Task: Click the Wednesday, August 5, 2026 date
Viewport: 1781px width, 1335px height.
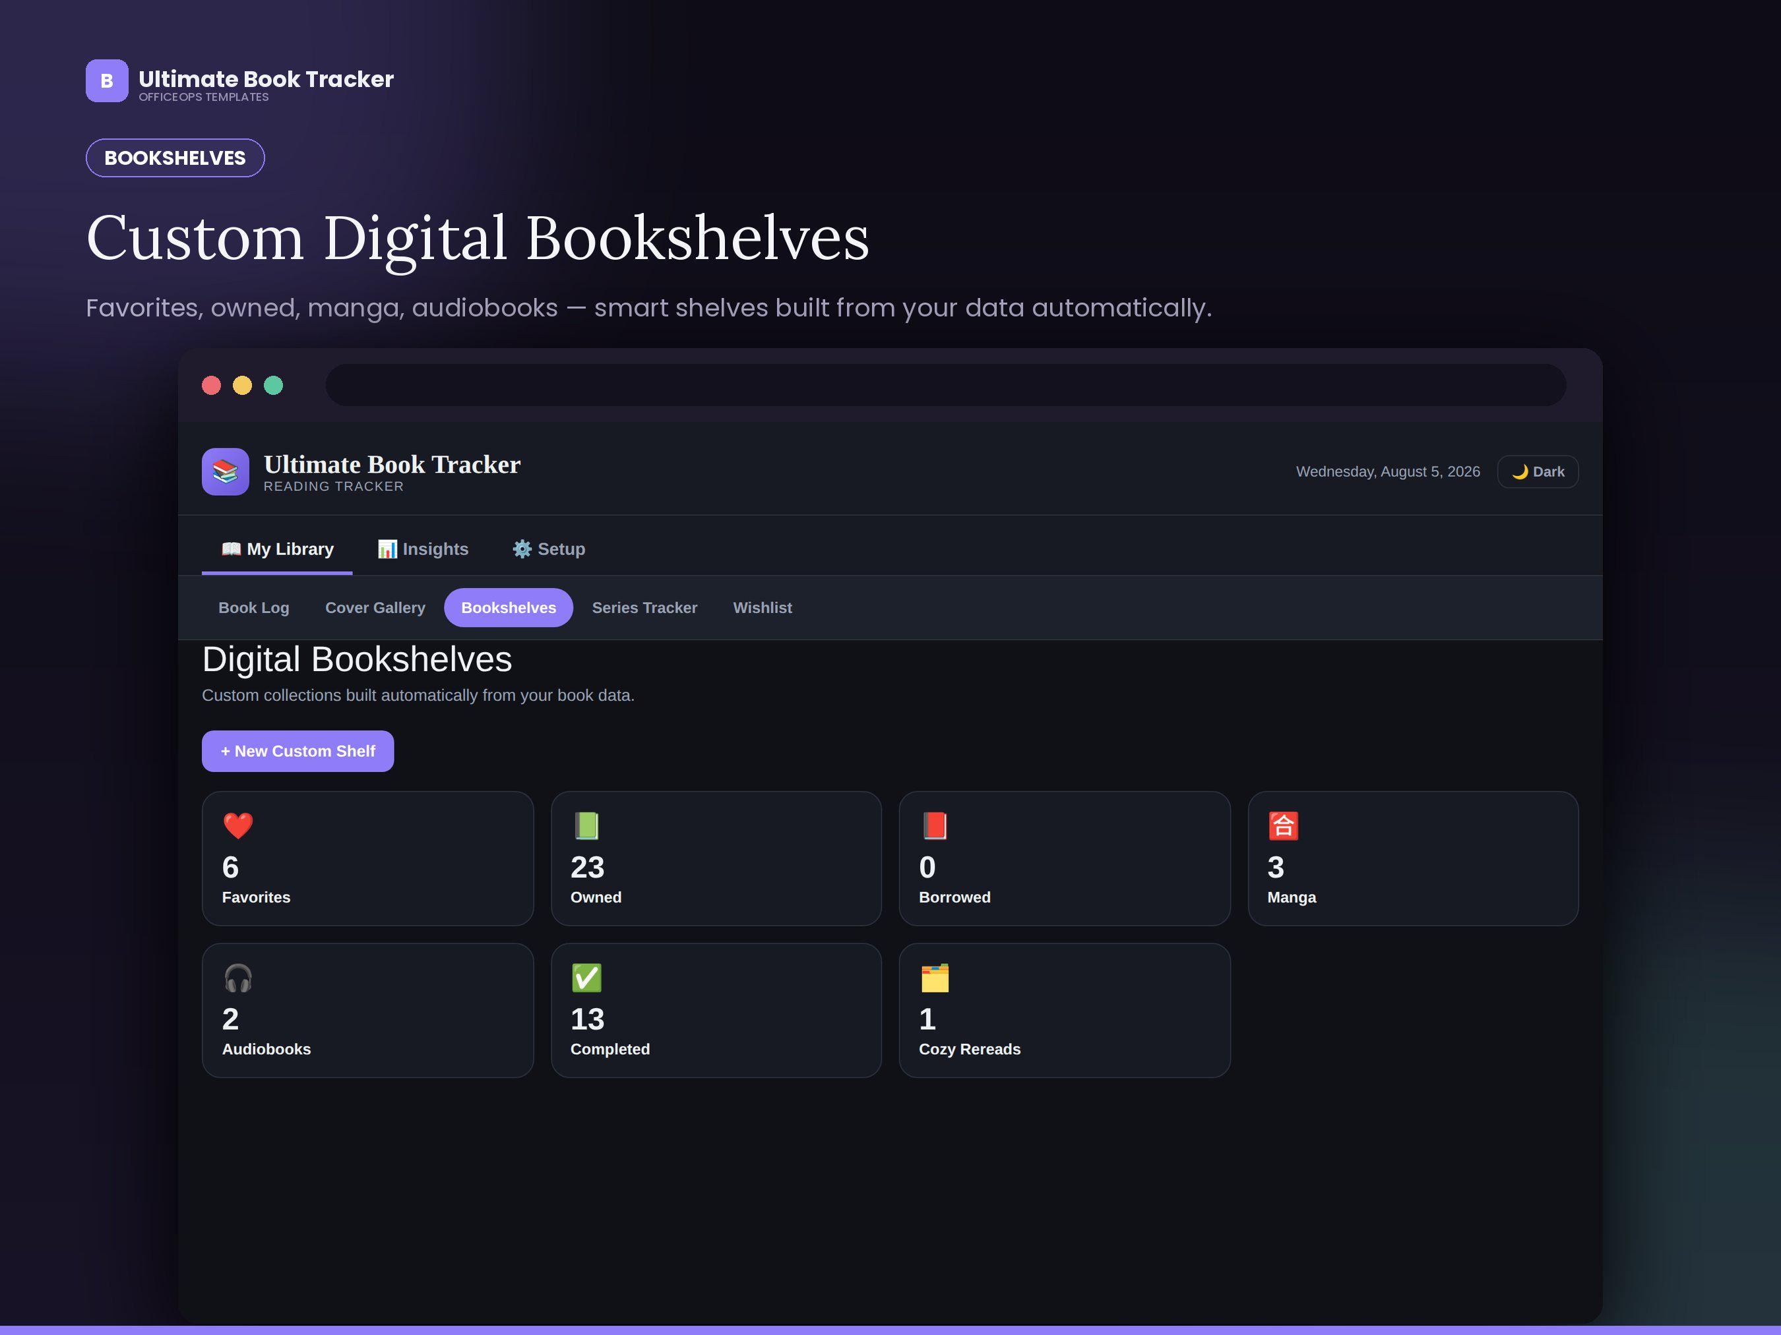Action: [1388, 471]
